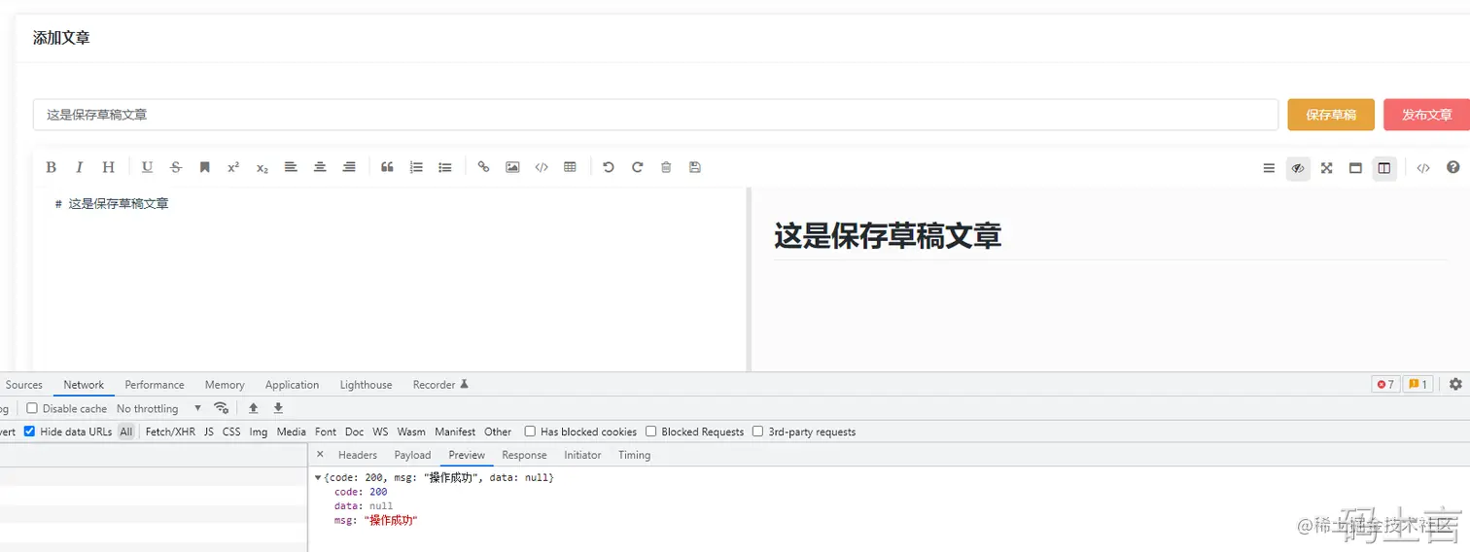Insert an image into article
Viewport: 1470px width, 552px height.
pos(512,167)
